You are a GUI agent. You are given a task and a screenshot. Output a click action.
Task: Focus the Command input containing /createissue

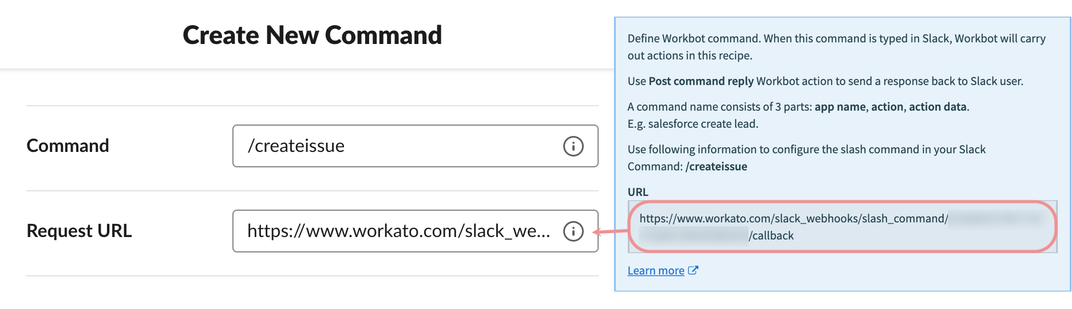pyautogui.click(x=395, y=146)
